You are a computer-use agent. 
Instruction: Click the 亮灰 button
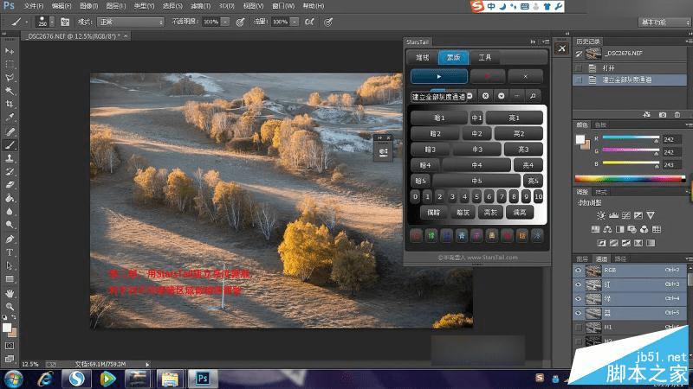pos(490,213)
